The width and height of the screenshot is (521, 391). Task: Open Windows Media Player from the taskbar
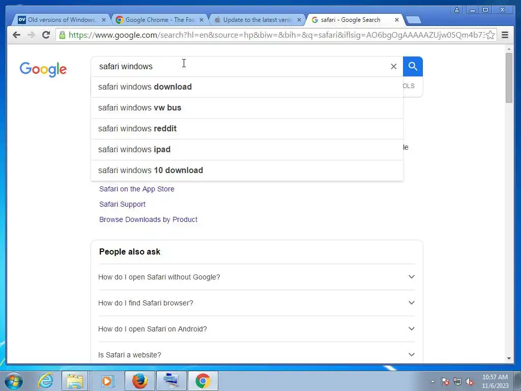pyautogui.click(x=107, y=381)
